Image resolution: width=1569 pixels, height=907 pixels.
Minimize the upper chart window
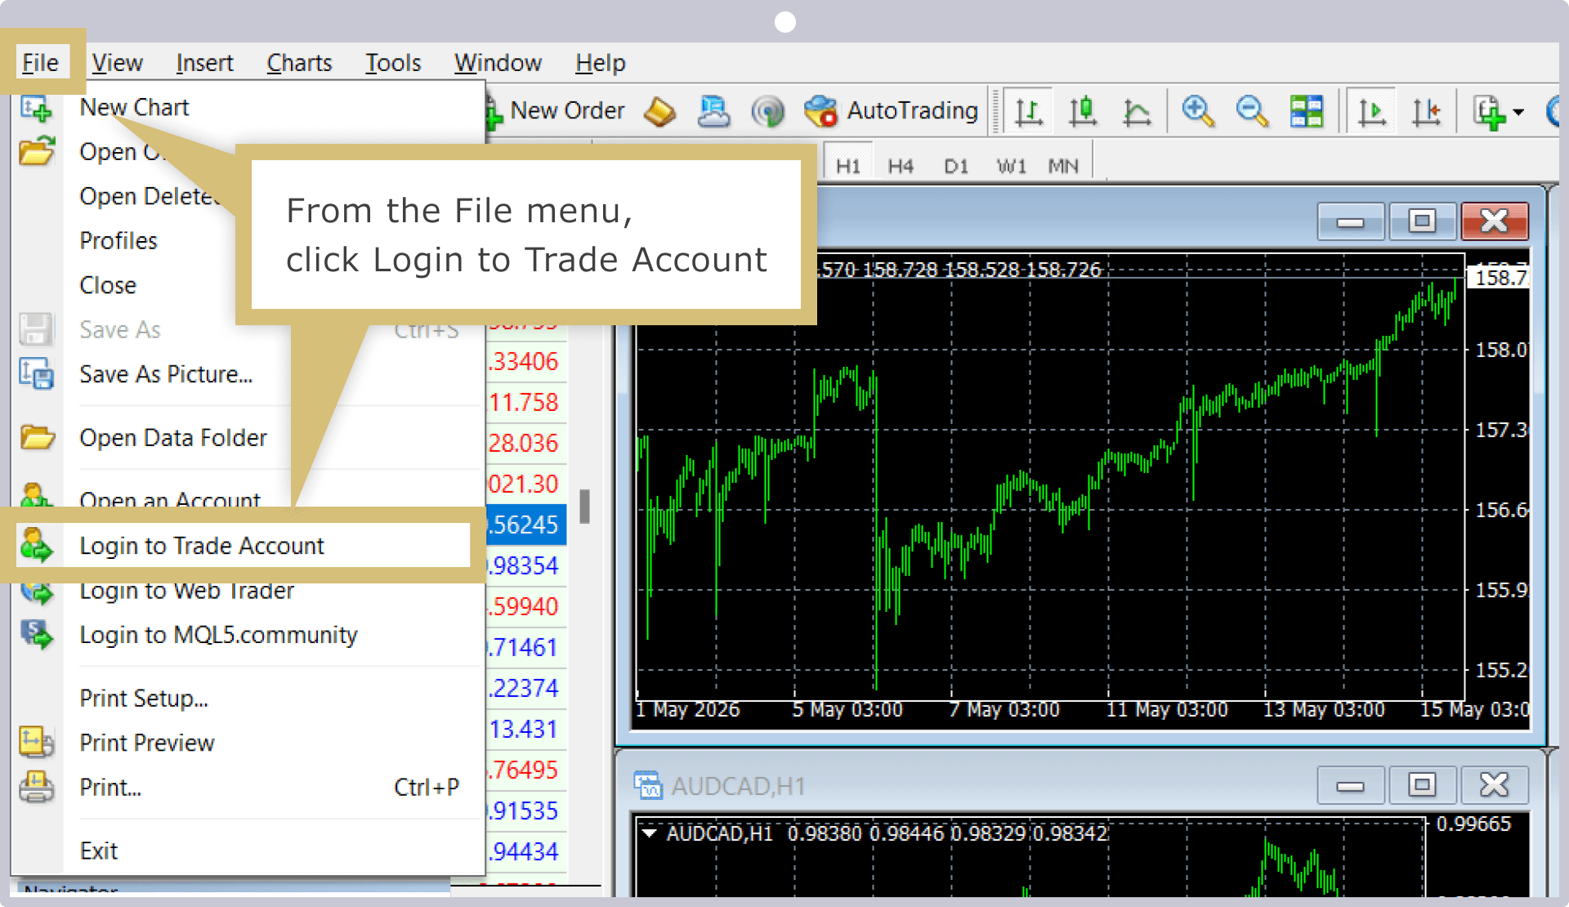tap(1351, 221)
